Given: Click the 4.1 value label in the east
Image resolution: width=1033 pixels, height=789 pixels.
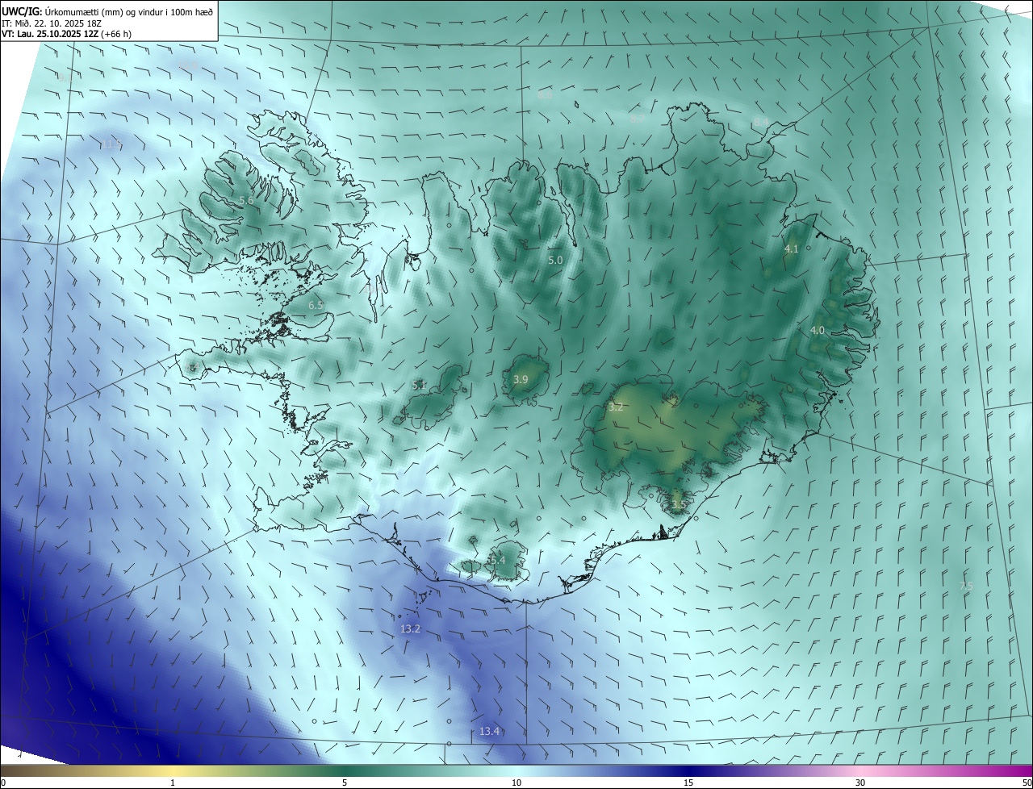Looking at the screenshot, I should 791,249.
